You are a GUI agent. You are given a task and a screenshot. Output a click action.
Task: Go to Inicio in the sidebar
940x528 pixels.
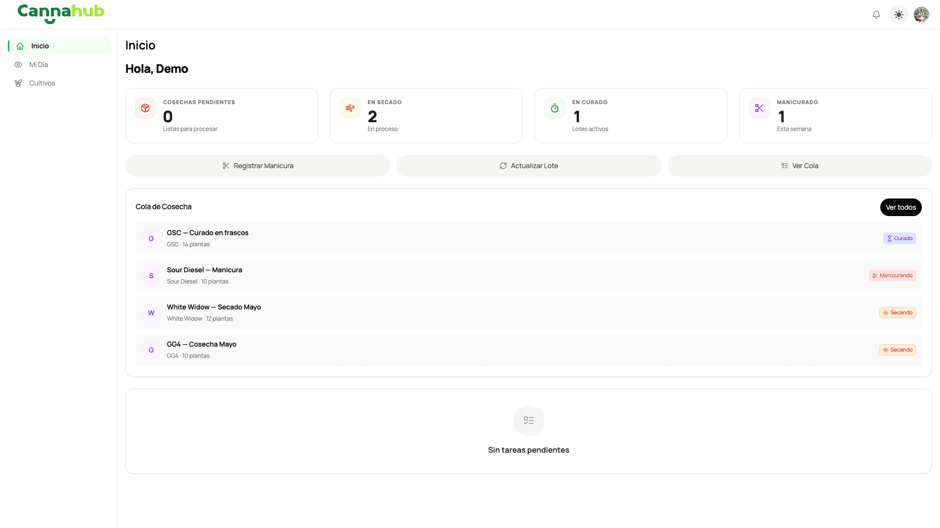click(x=59, y=46)
